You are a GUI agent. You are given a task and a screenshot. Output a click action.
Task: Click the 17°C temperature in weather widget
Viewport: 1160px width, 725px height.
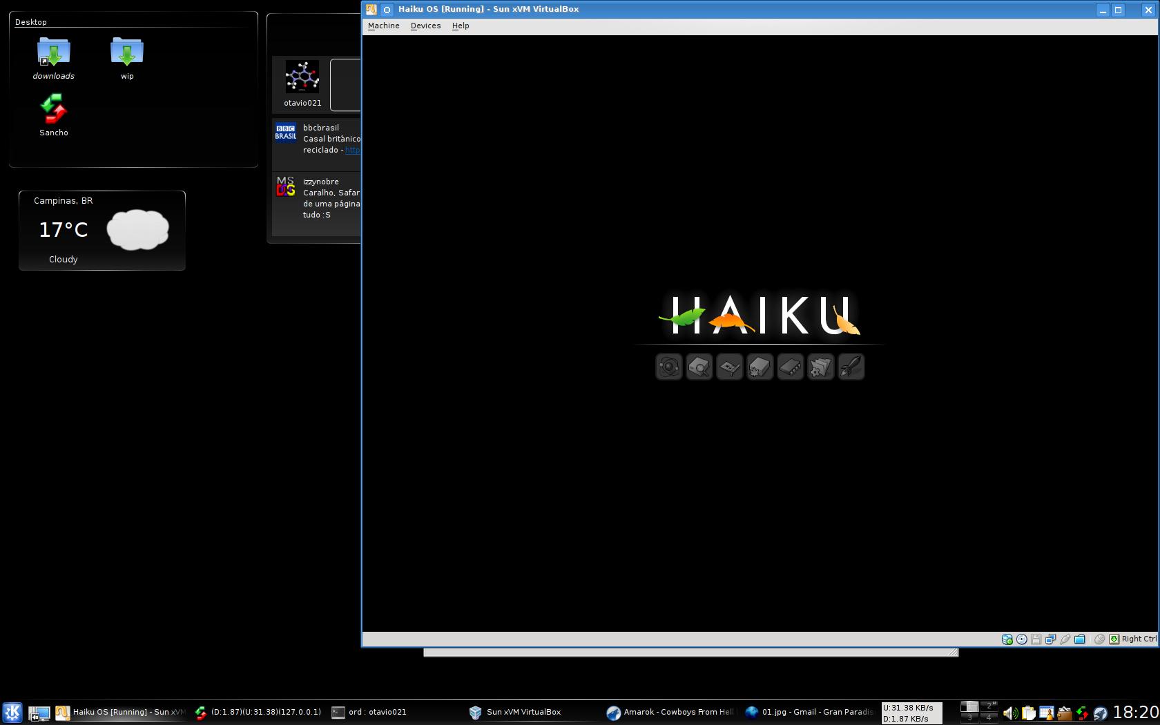[64, 230]
